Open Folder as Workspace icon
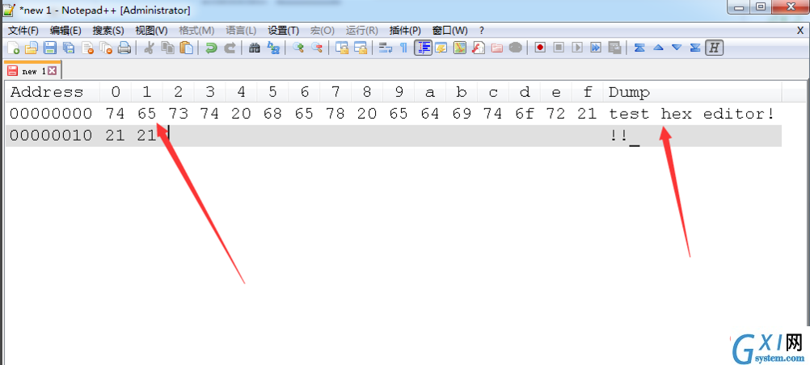 [497, 48]
